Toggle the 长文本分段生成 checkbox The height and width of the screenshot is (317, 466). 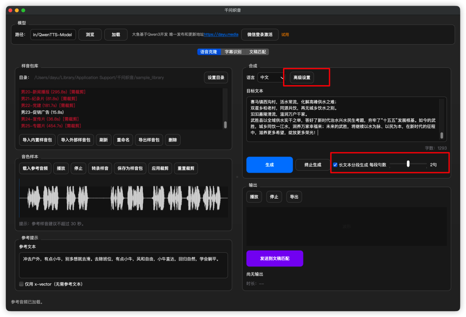[335, 164]
